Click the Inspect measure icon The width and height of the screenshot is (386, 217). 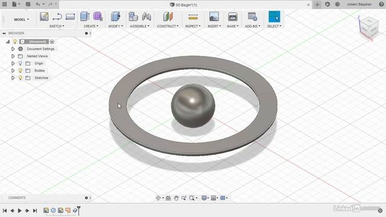click(x=193, y=17)
